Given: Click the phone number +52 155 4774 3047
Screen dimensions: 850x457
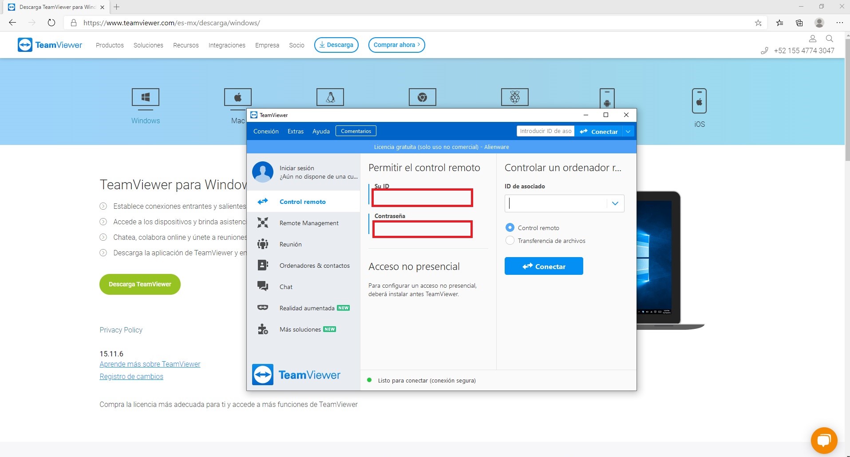Looking at the screenshot, I should pos(804,51).
